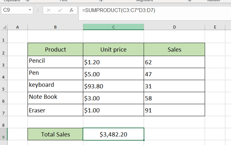
Task: Click the Sales header cell
Action: point(174,49)
